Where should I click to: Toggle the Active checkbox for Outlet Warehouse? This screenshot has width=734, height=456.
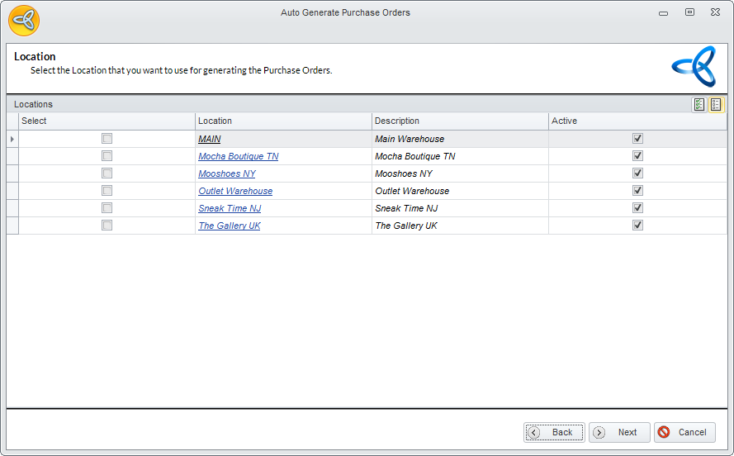tap(637, 191)
